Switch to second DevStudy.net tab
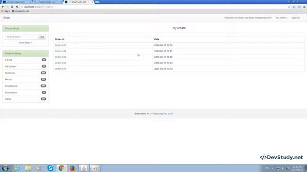This screenshot has height=172, width=307. (x=47, y=2)
